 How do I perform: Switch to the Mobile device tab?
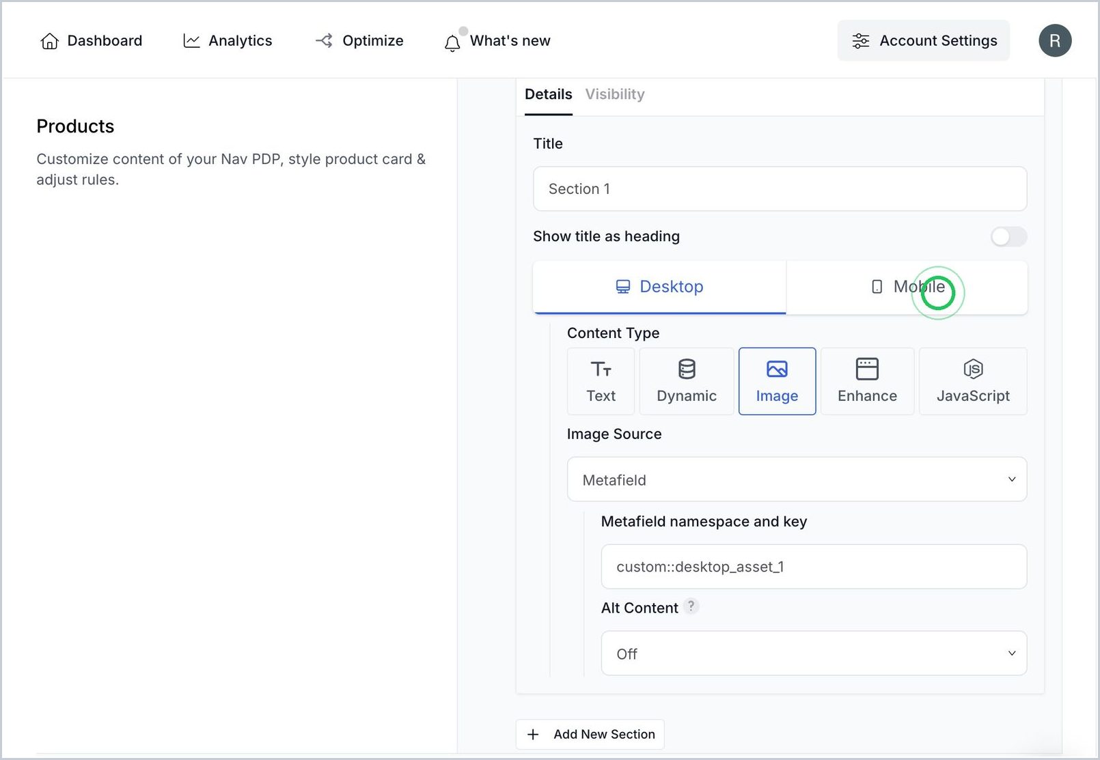907,287
